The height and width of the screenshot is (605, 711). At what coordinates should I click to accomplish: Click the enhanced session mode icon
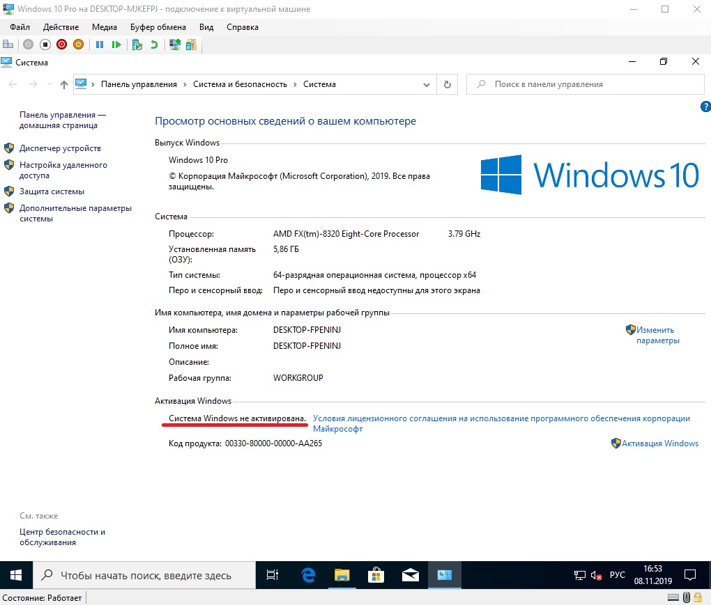pos(175,45)
